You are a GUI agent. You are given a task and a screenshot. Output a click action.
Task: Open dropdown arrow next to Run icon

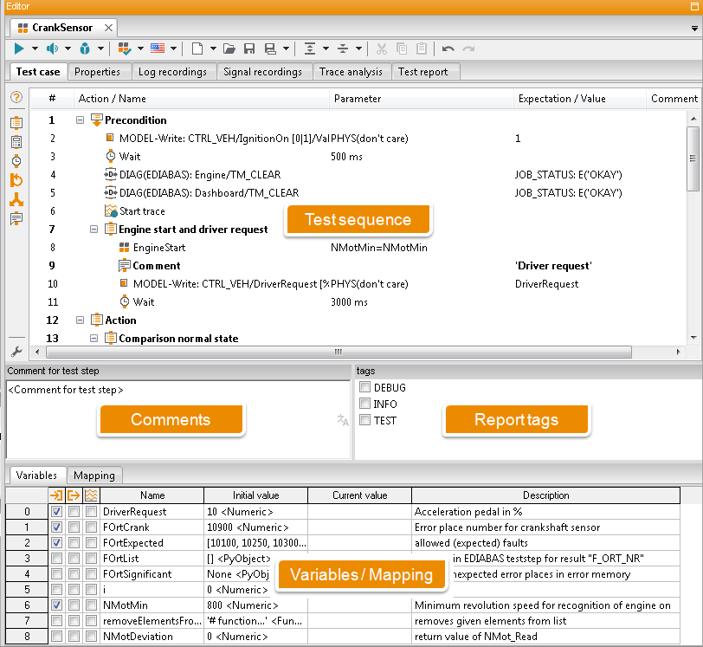coord(35,49)
